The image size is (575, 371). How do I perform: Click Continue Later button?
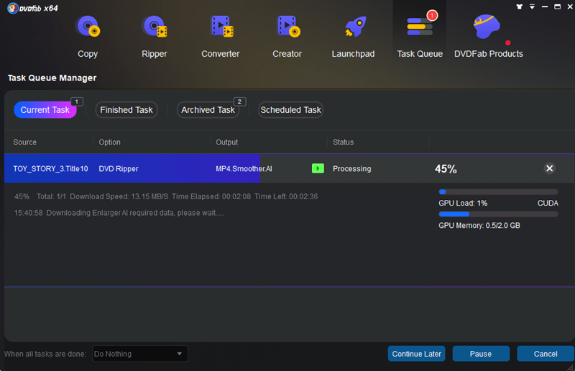pyautogui.click(x=417, y=354)
